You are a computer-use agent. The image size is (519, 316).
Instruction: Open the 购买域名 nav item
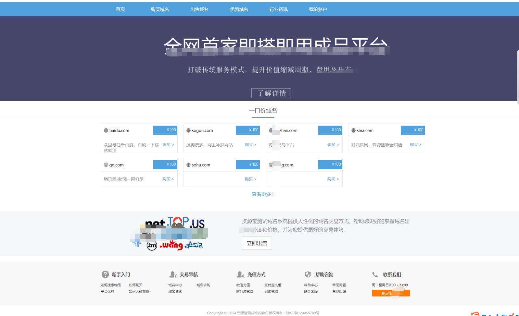tap(160, 9)
